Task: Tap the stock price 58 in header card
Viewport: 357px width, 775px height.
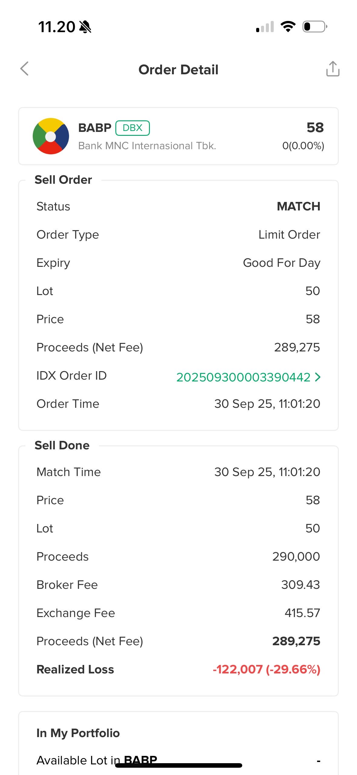Action: (x=315, y=128)
